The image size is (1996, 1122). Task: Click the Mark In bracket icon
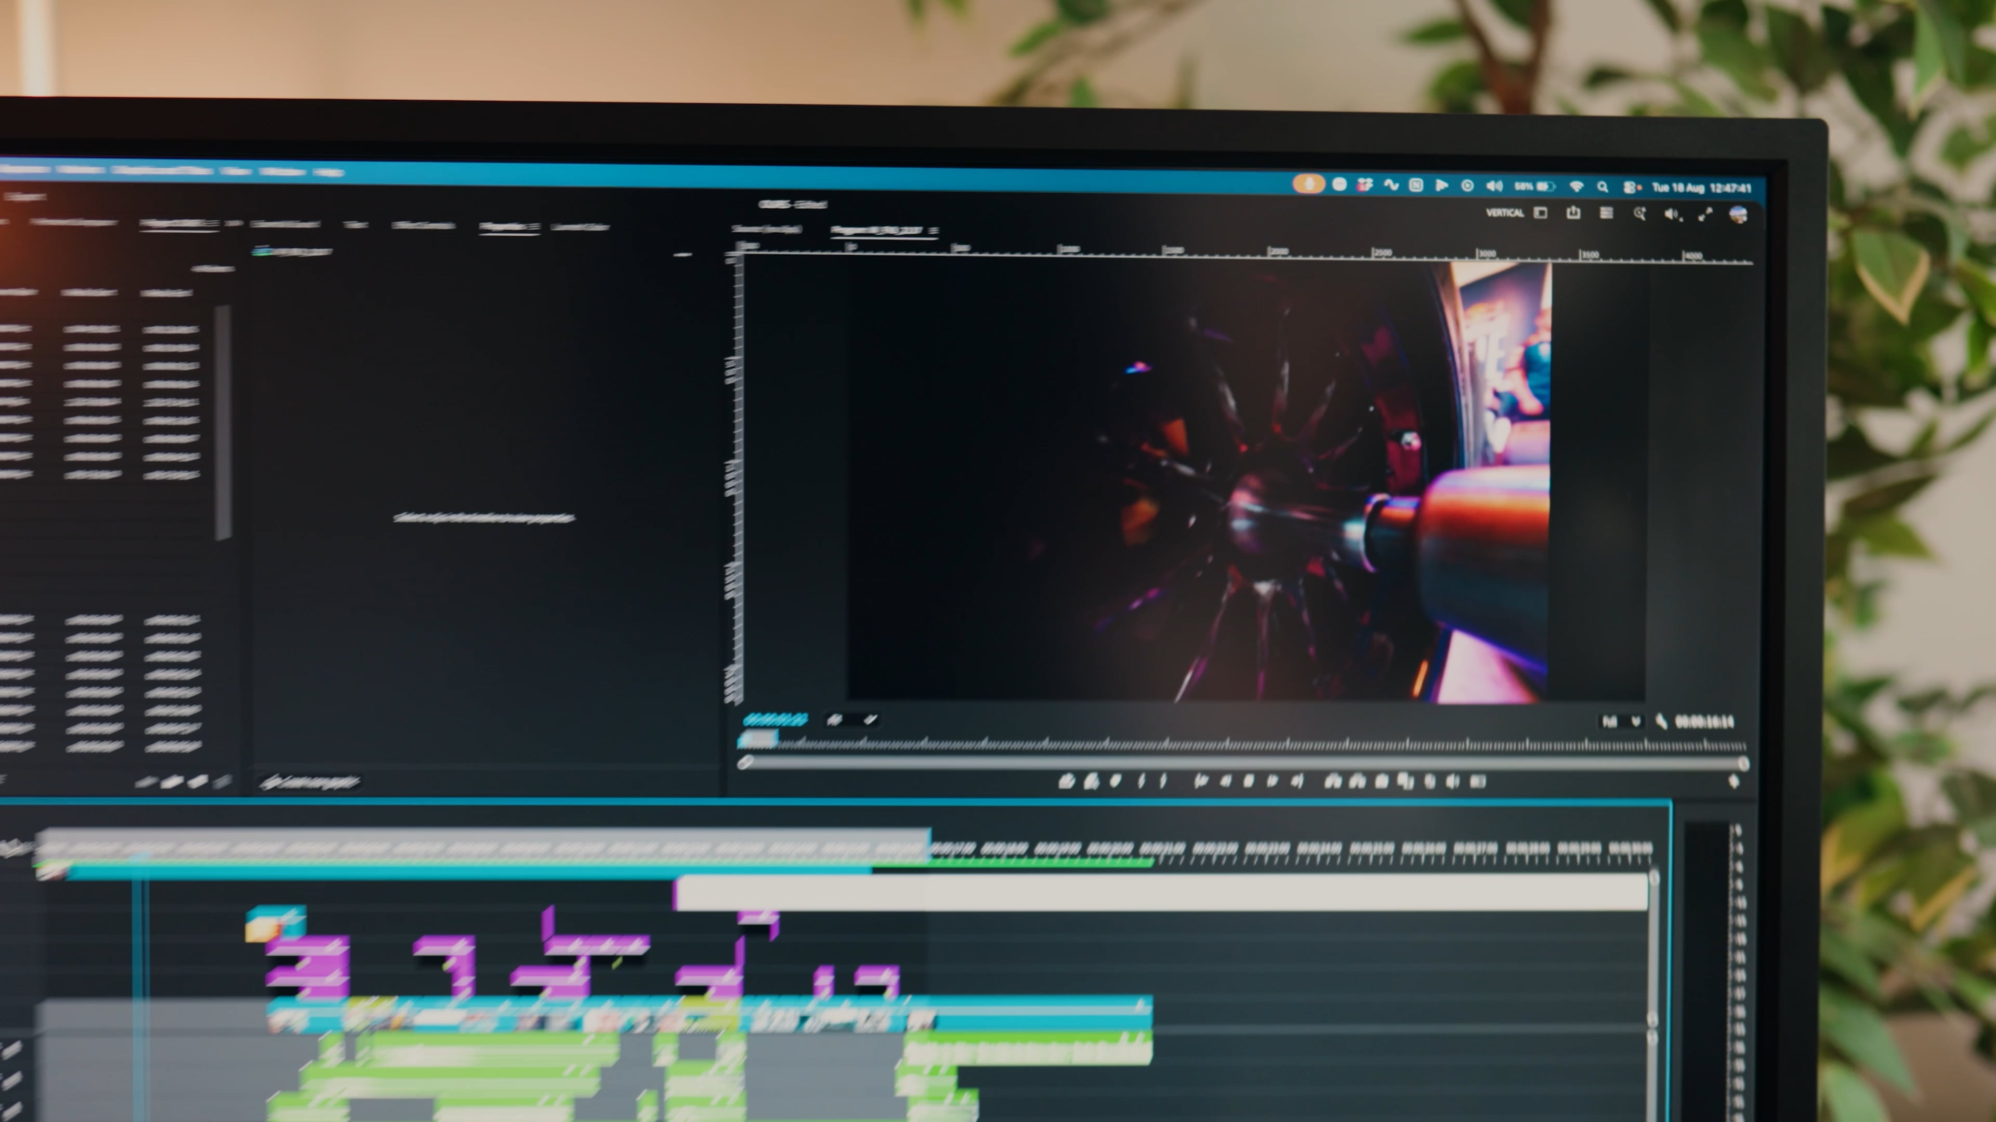click(x=1141, y=781)
